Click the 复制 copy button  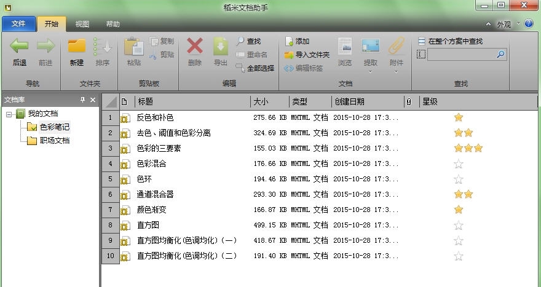tap(162, 41)
